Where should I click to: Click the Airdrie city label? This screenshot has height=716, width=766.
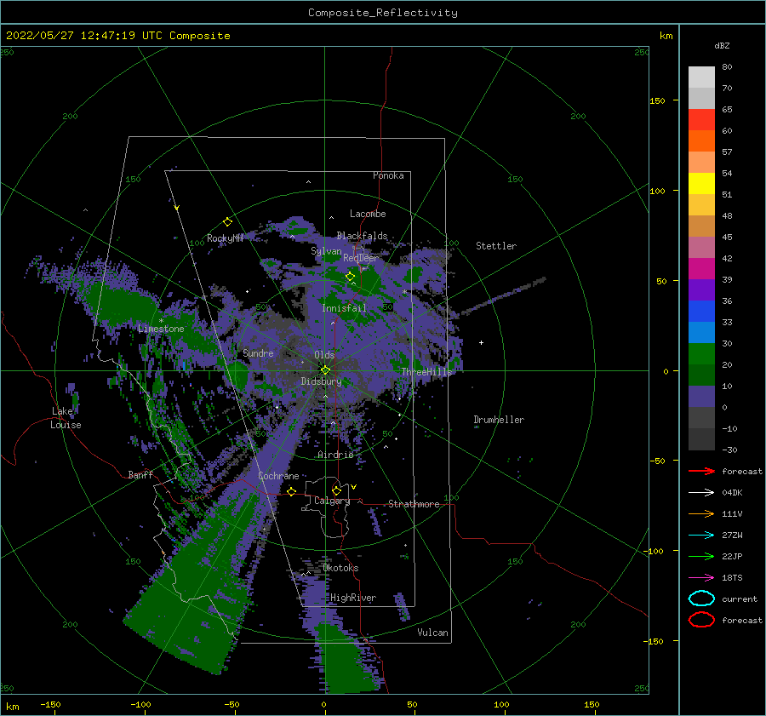(x=335, y=455)
